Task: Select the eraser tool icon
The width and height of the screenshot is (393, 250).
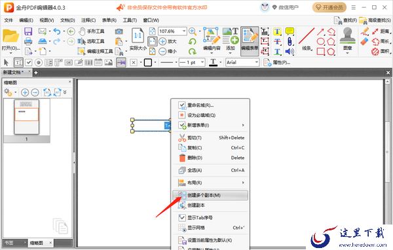Action: pos(364,42)
